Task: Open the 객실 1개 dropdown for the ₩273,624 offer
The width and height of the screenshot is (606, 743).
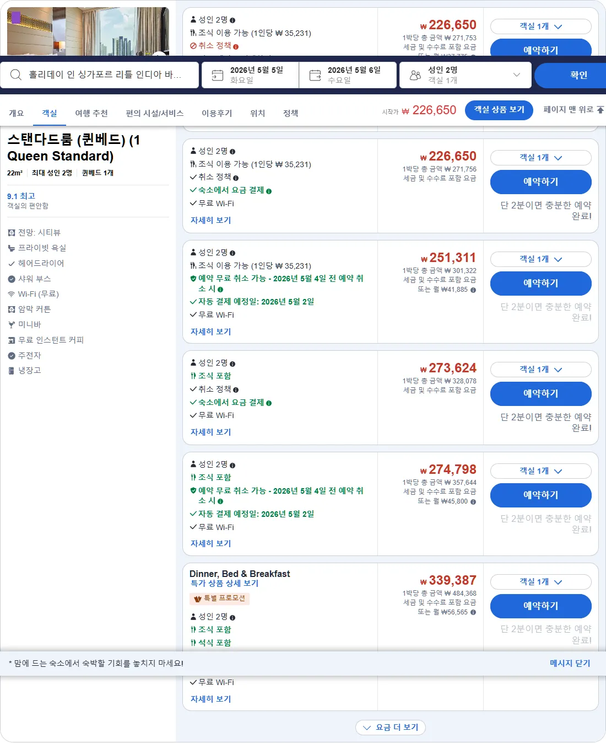Action: (541, 370)
